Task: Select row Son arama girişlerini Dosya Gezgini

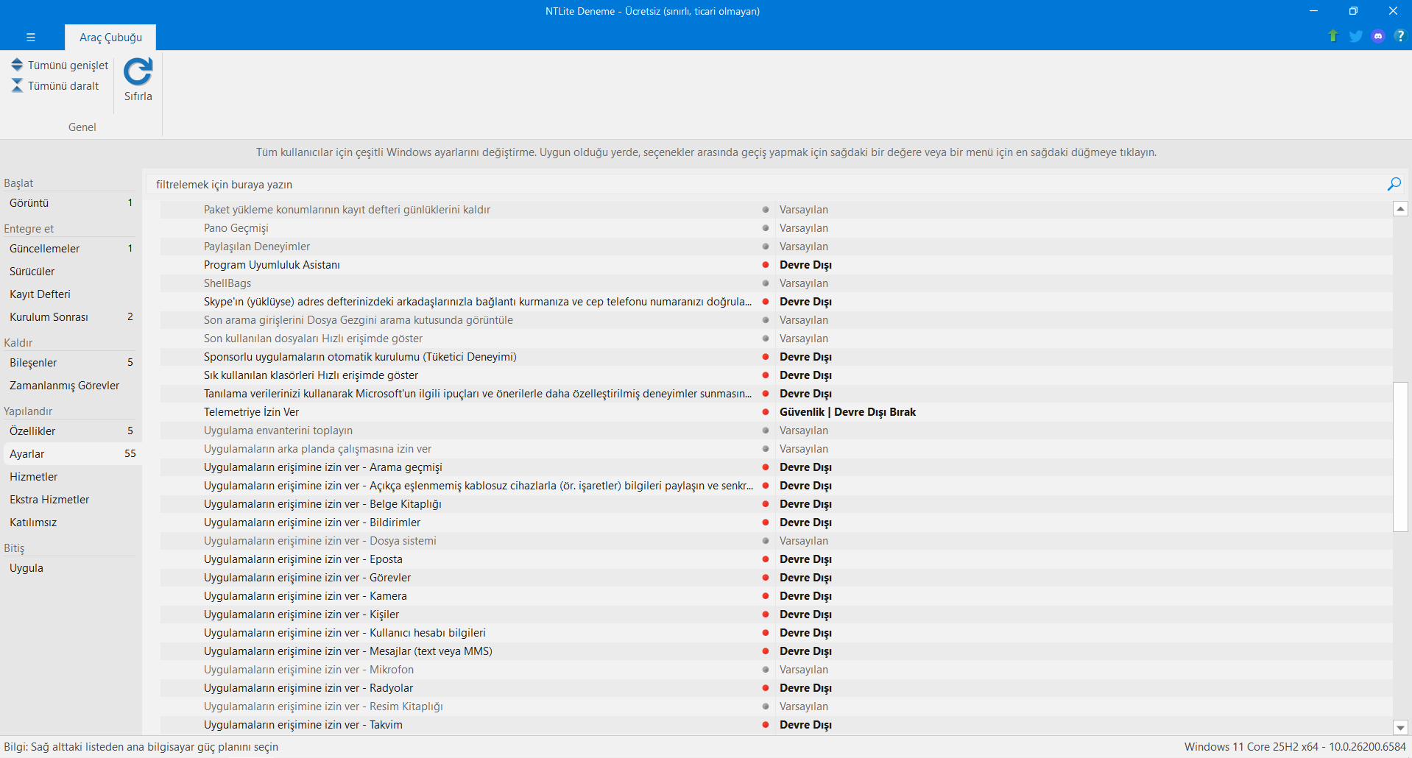Action: pos(777,320)
